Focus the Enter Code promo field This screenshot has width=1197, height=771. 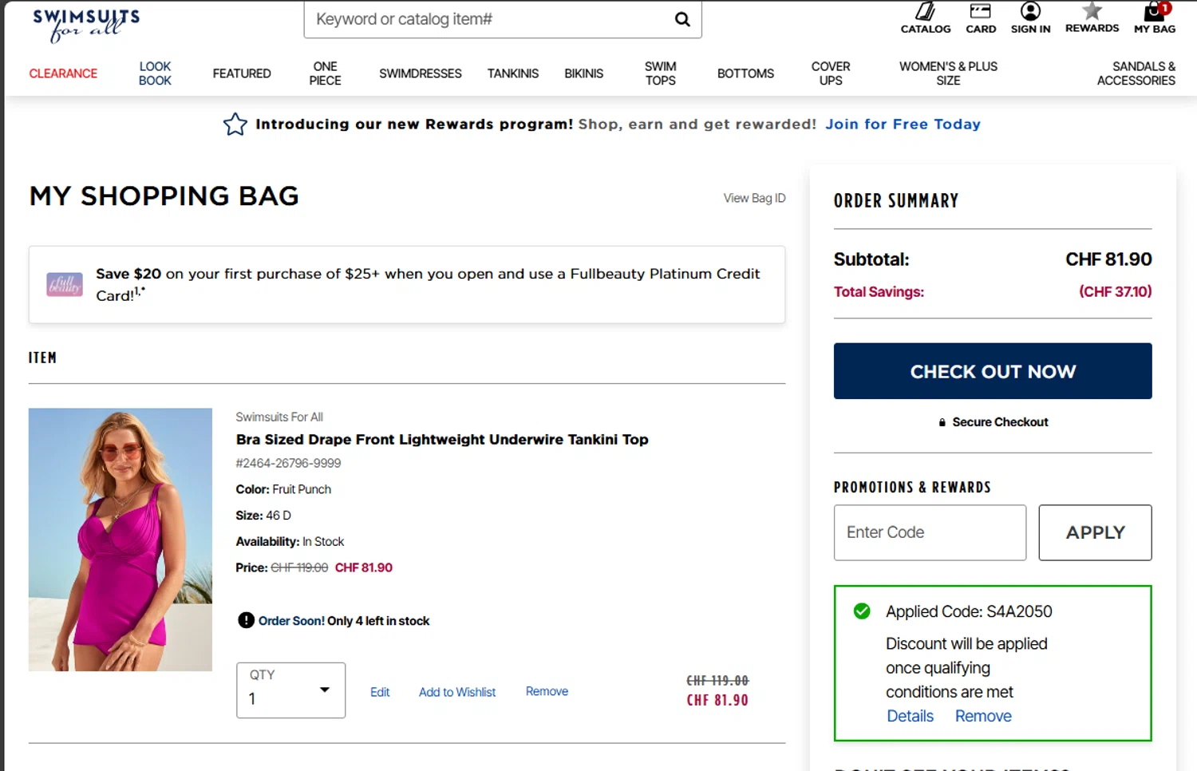tap(930, 532)
